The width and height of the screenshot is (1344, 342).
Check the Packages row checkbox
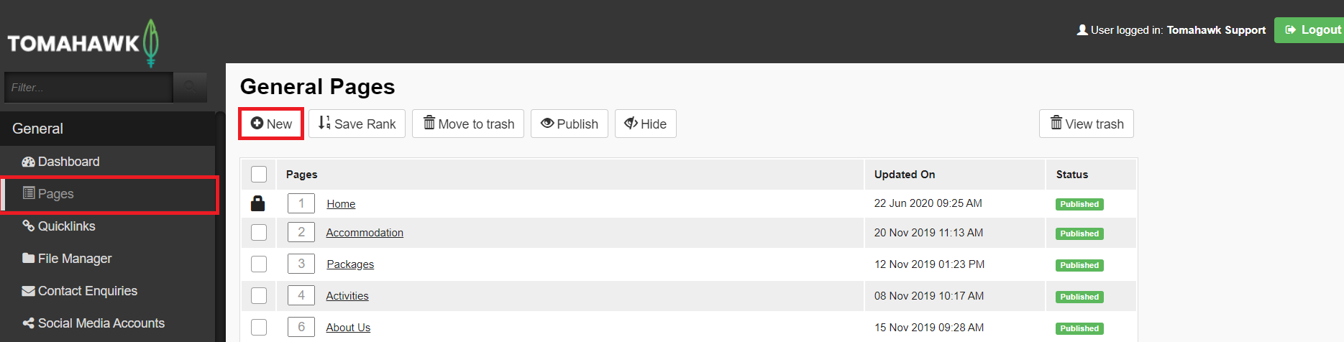click(x=259, y=264)
